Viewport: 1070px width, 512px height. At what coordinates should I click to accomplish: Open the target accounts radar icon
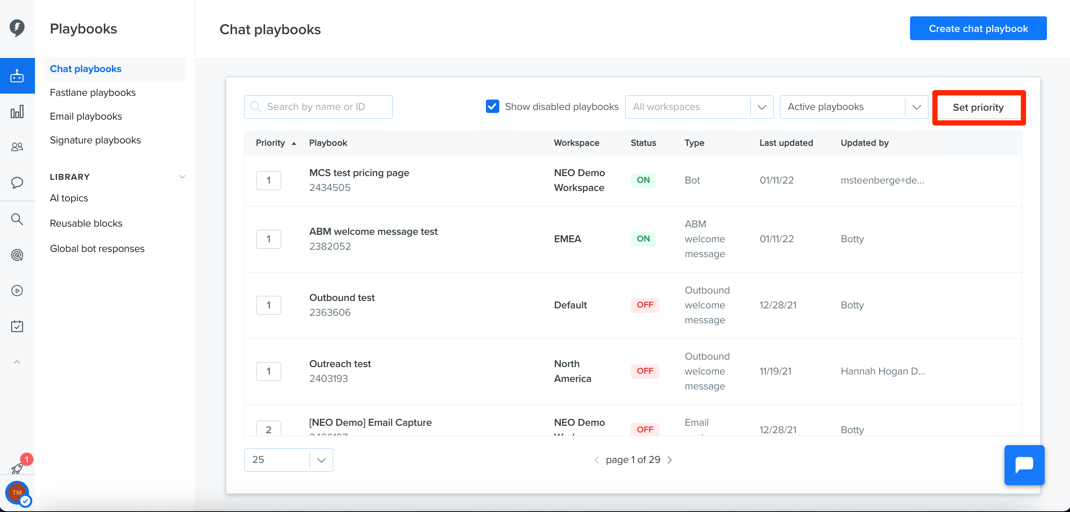[17, 255]
